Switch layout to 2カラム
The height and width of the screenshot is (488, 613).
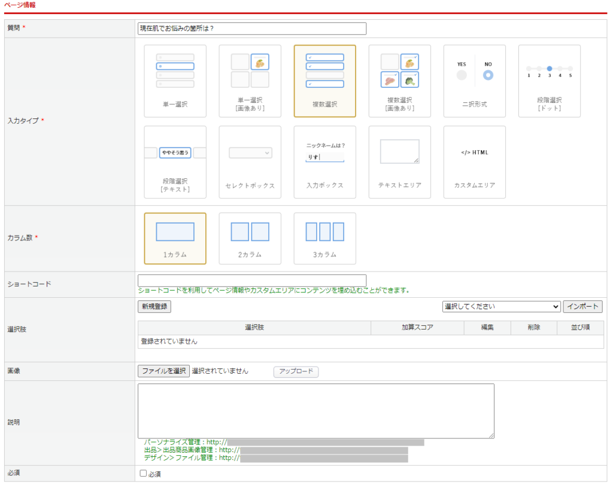point(250,238)
